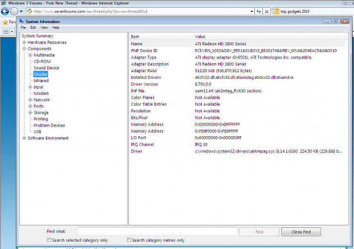Select the Adapter RAM row

(x=237, y=71)
